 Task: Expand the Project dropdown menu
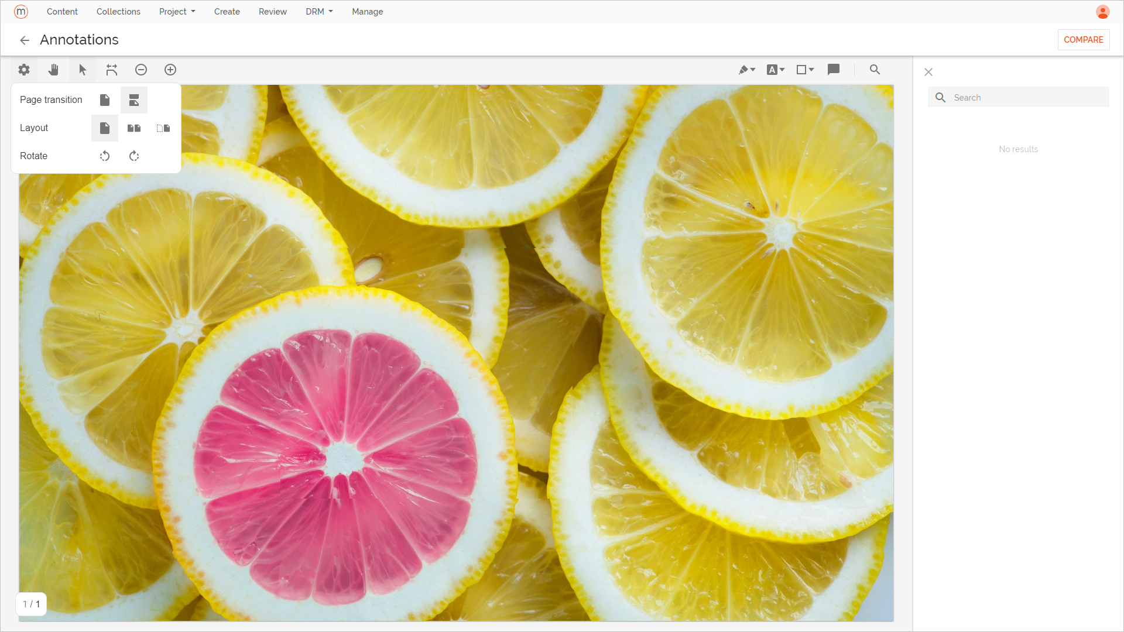point(177,12)
